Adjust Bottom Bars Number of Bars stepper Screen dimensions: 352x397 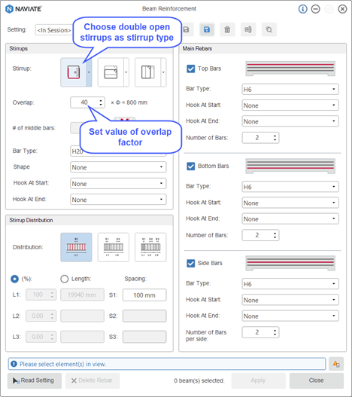[x=275, y=235]
